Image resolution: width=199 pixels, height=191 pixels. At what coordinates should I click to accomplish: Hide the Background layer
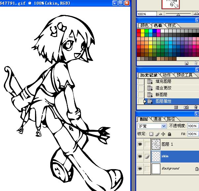[x=140, y=168]
